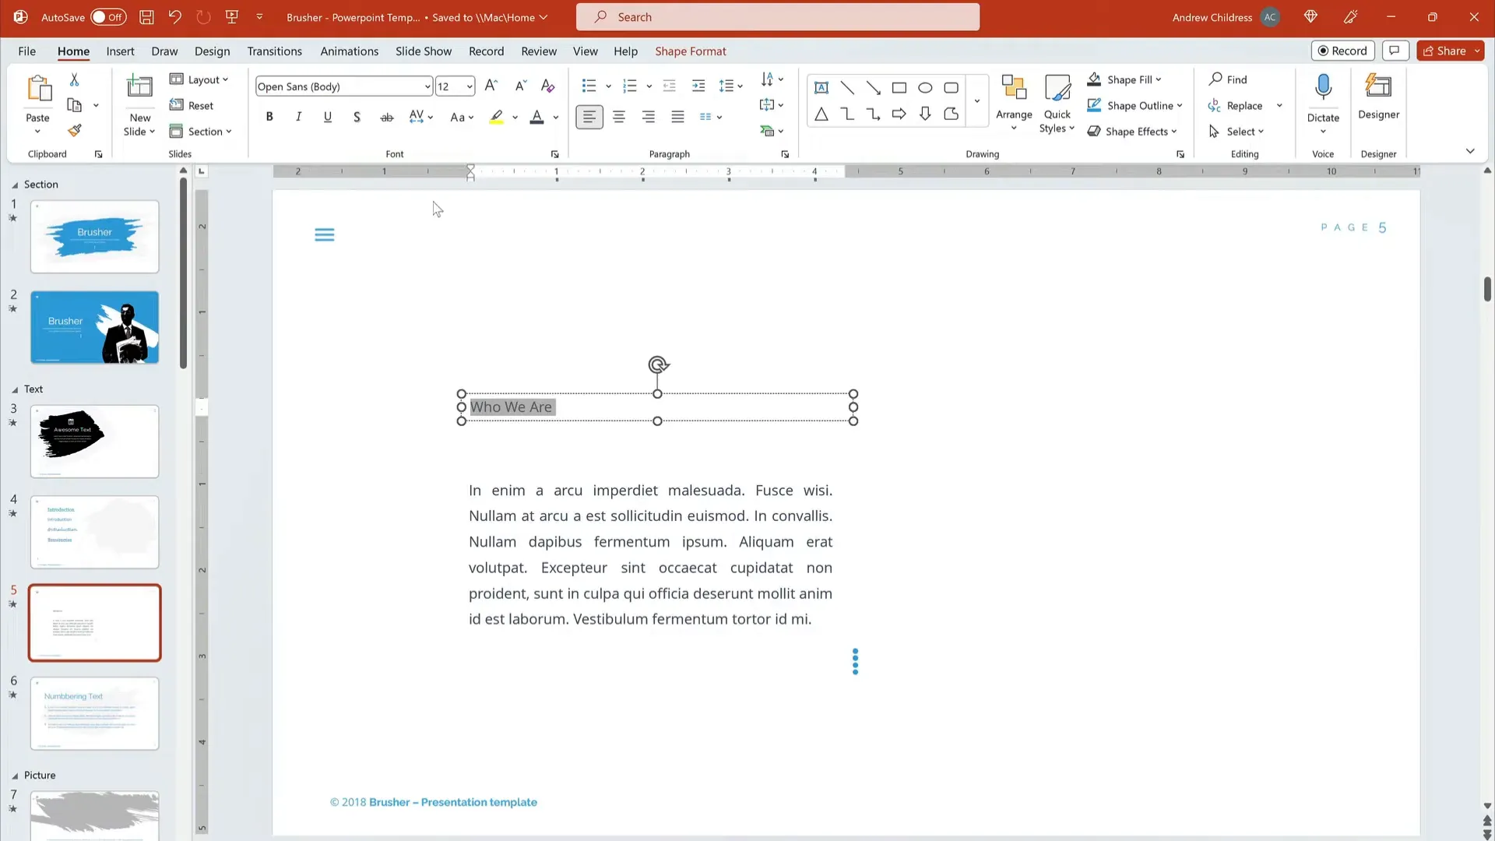Click the Cut scissors icon

tap(74, 79)
